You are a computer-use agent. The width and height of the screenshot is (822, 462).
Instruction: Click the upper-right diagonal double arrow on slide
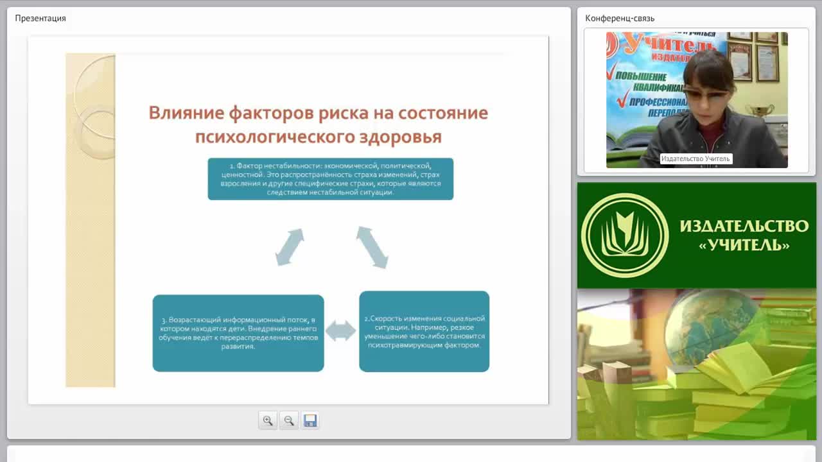372,247
